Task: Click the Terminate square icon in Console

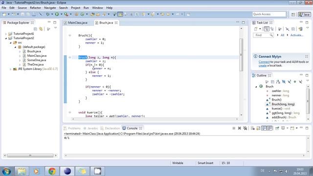Action: pos(234,128)
